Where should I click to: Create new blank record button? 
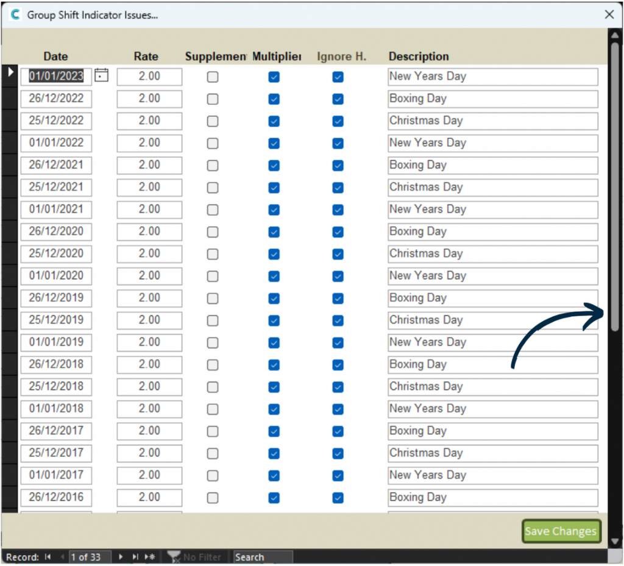(x=150, y=557)
